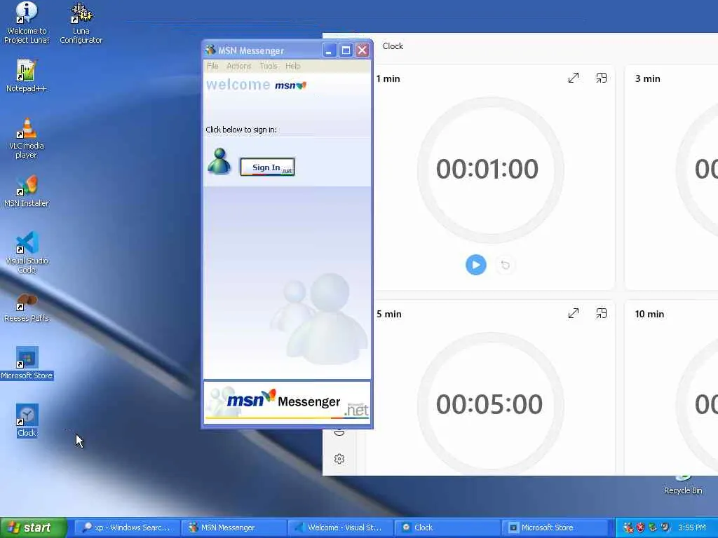Close the MSN Messenger window
This screenshot has width=718, height=538.
[363, 50]
